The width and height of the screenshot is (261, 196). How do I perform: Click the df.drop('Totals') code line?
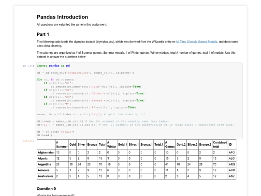click(56, 132)
